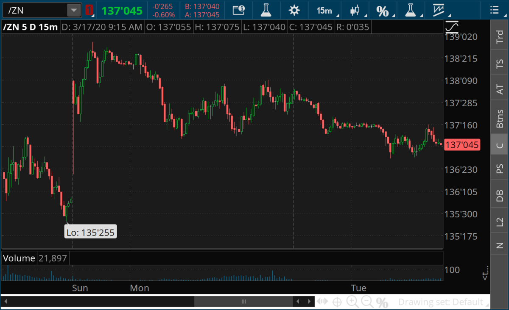Open the 15m timeframe selector
509x310 pixels.
(325, 10)
